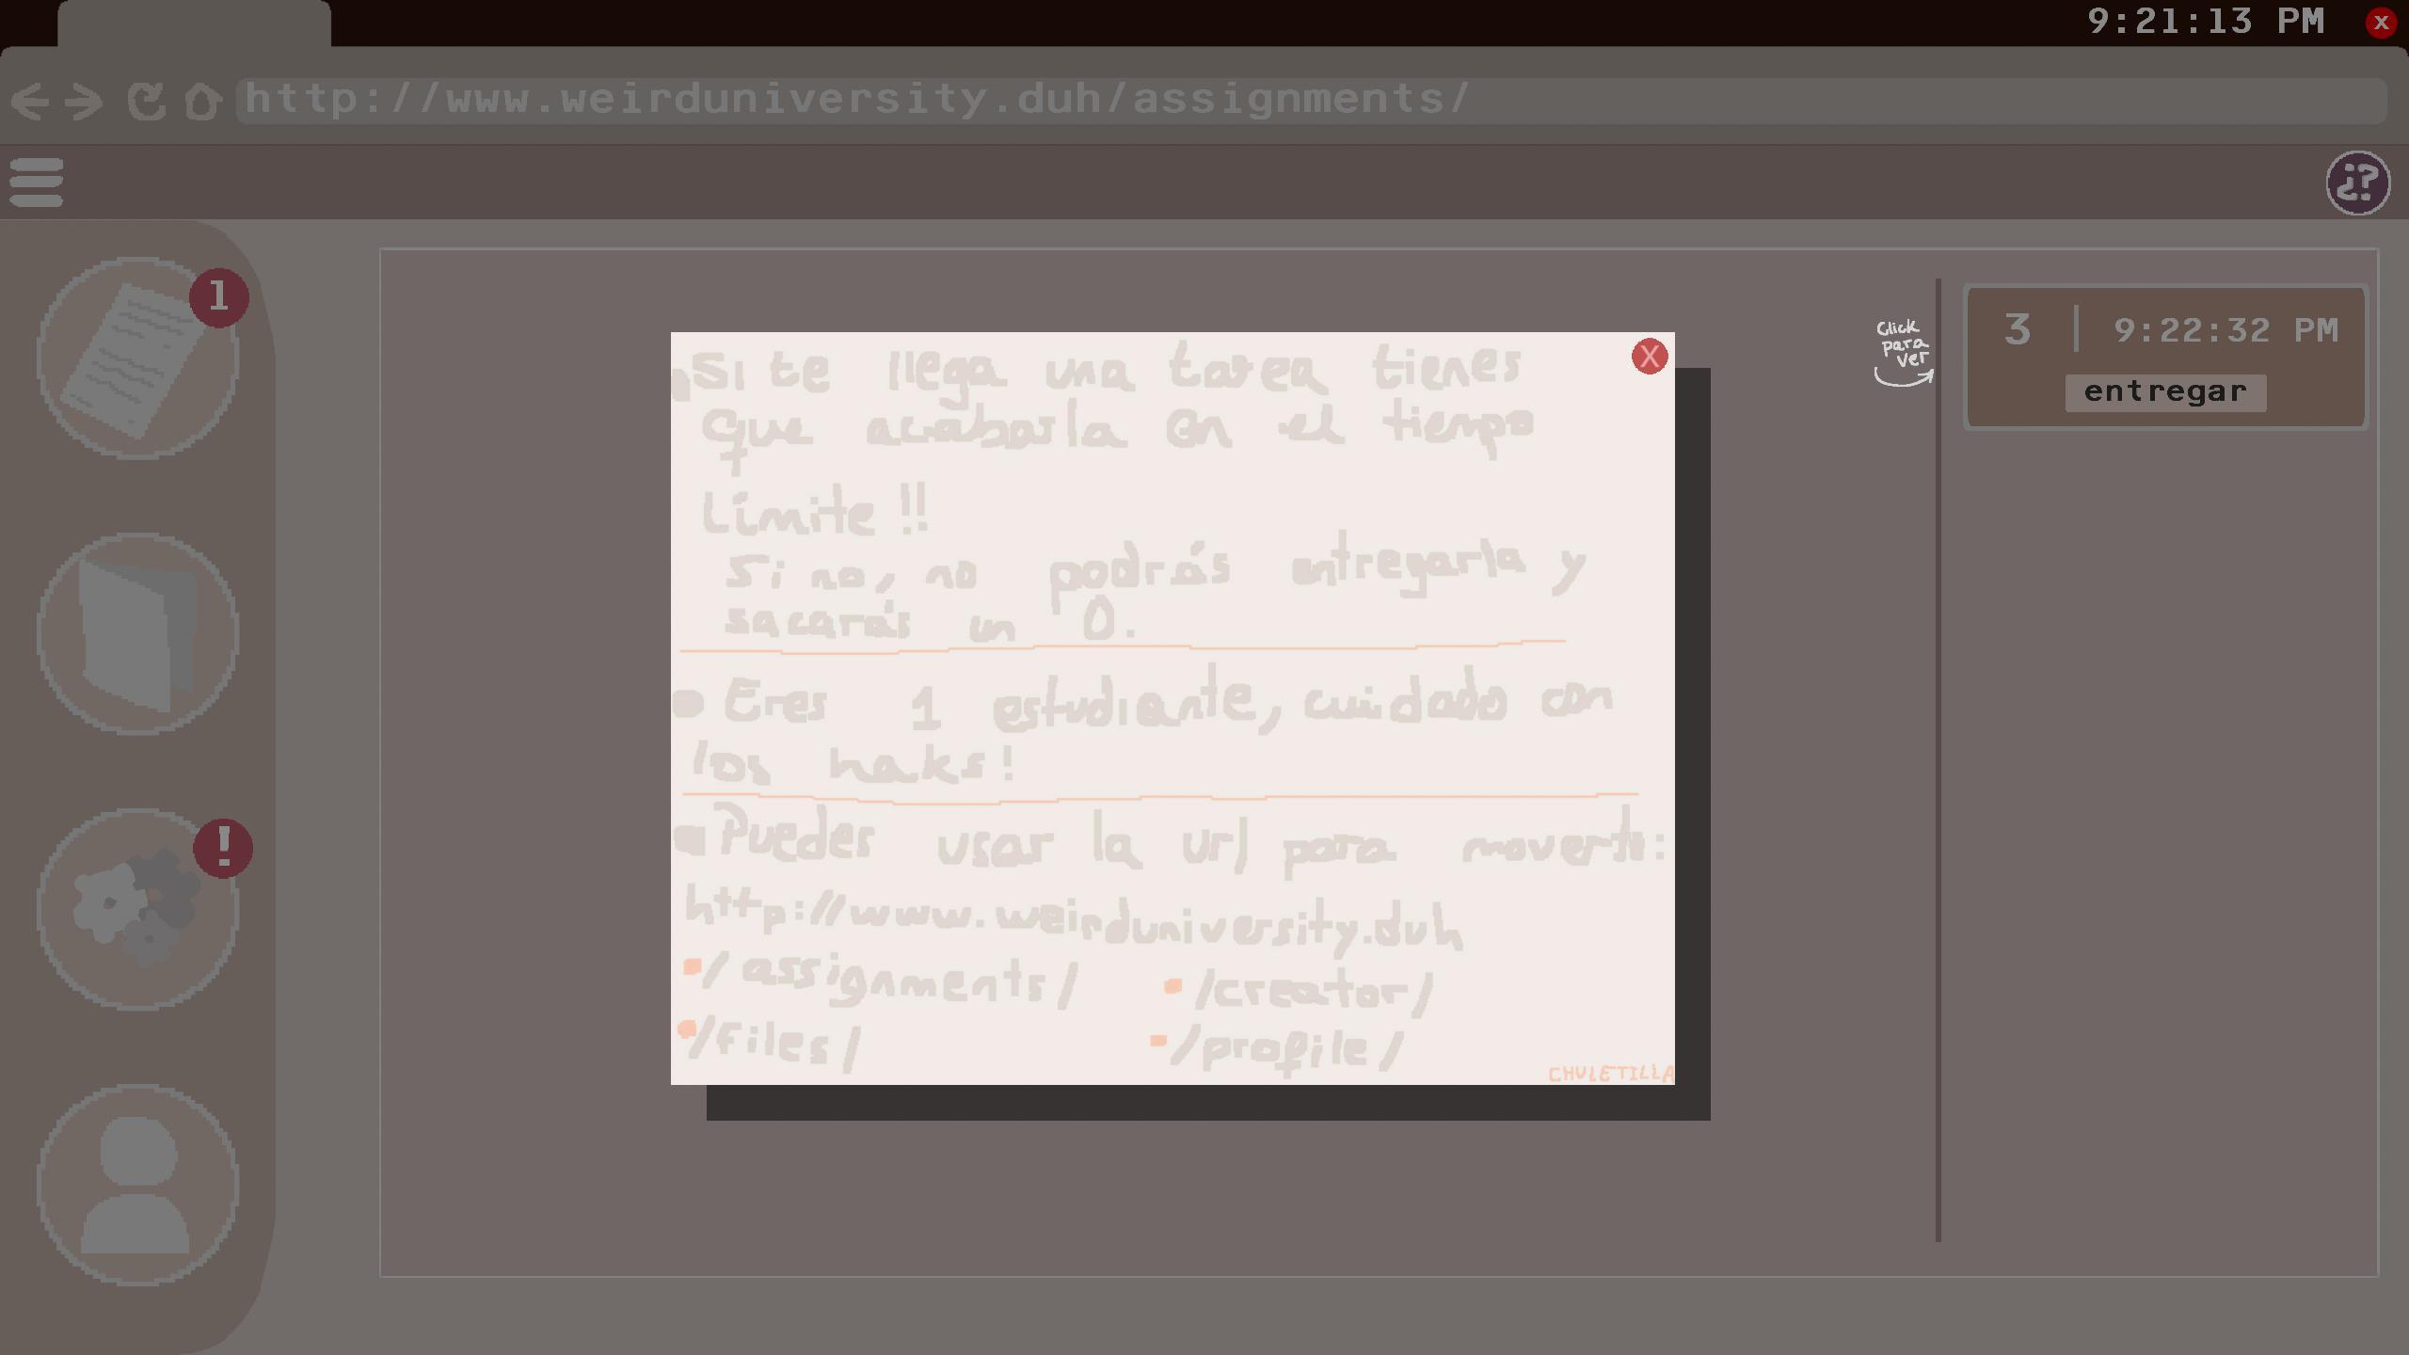This screenshot has height=1355, width=2409.
Task: Click the browser home icon
Action: tap(202, 101)
